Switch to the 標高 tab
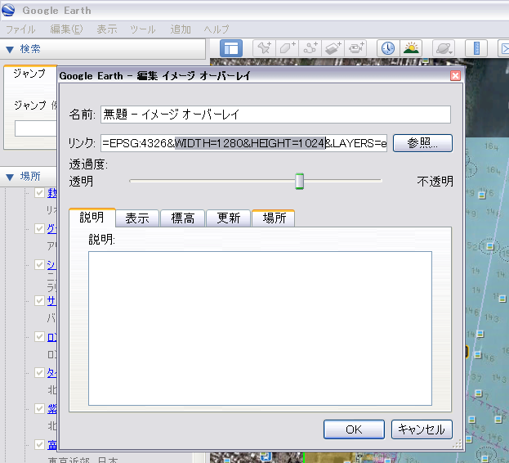The image size is (509, 463). tap(183, 218)
